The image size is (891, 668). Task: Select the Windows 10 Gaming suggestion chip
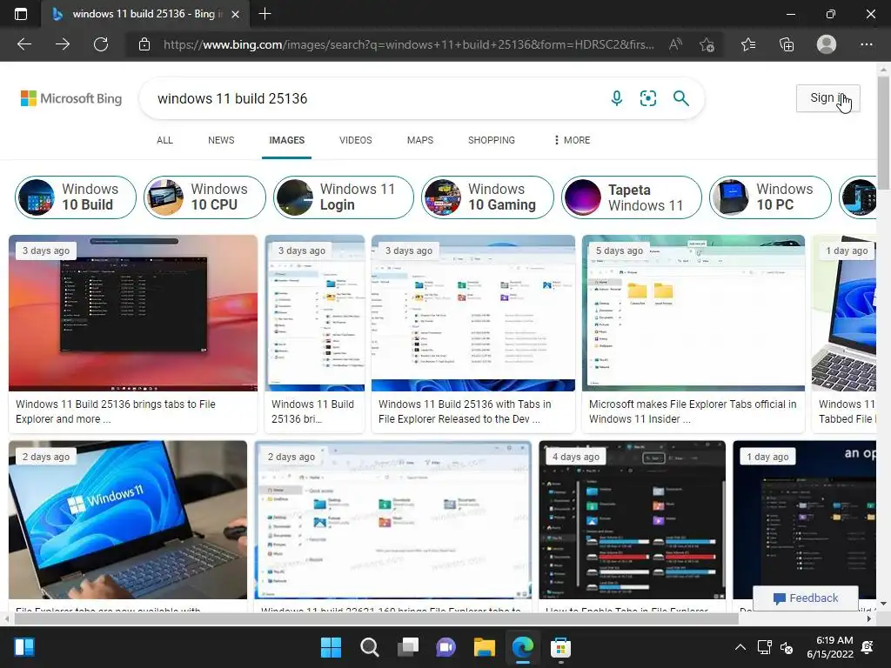(x=487, y=197)
